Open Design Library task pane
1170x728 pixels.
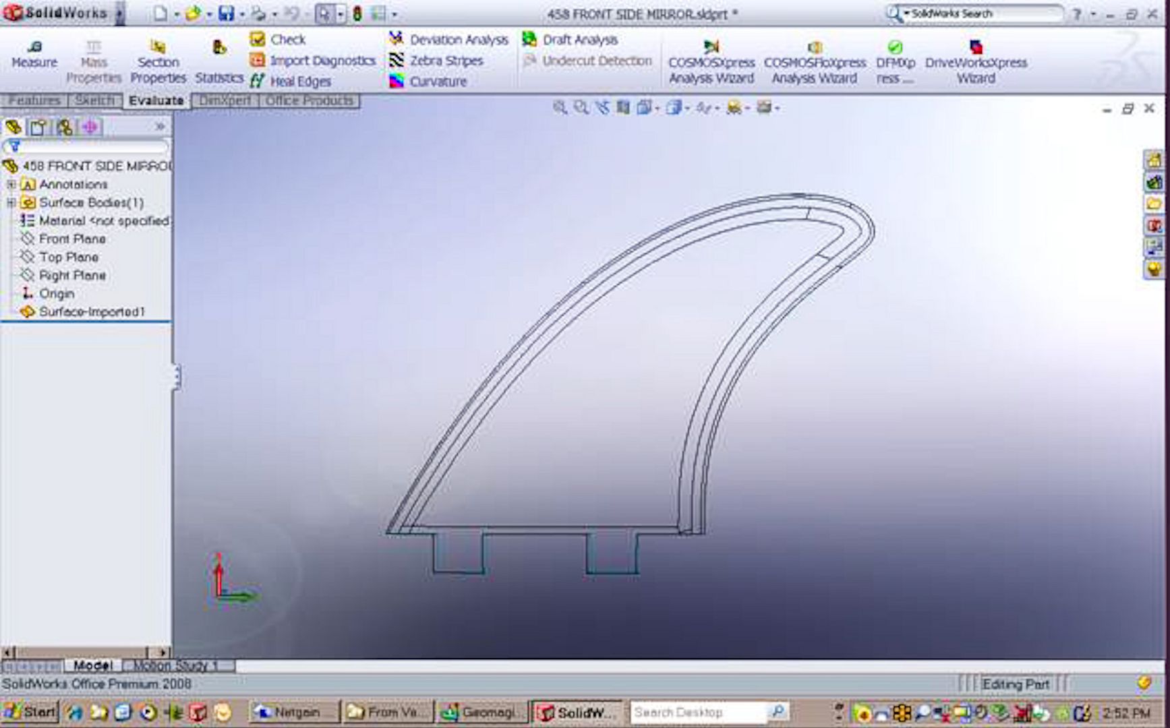click(x=1154, y=181)
